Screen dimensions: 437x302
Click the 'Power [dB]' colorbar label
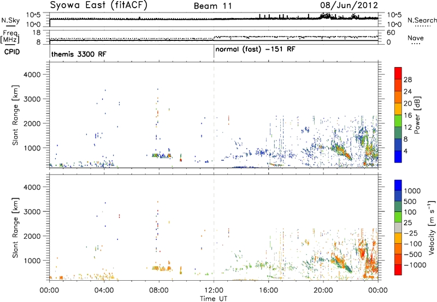tap(417, 115)
